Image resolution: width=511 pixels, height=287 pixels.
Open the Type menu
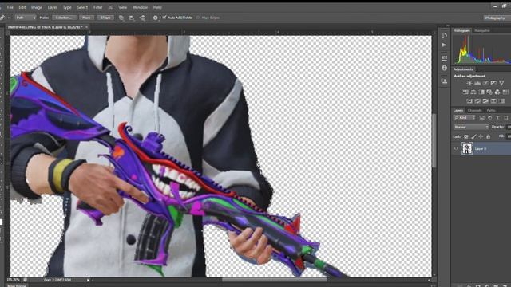coord(67,7)
